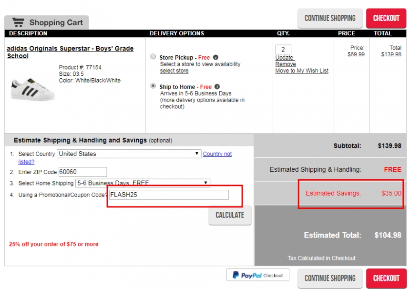Click the '25% off your order of $75 or more' text
Image resolution: width=410 pixels, height=289 pixels.
pos(53,244)
